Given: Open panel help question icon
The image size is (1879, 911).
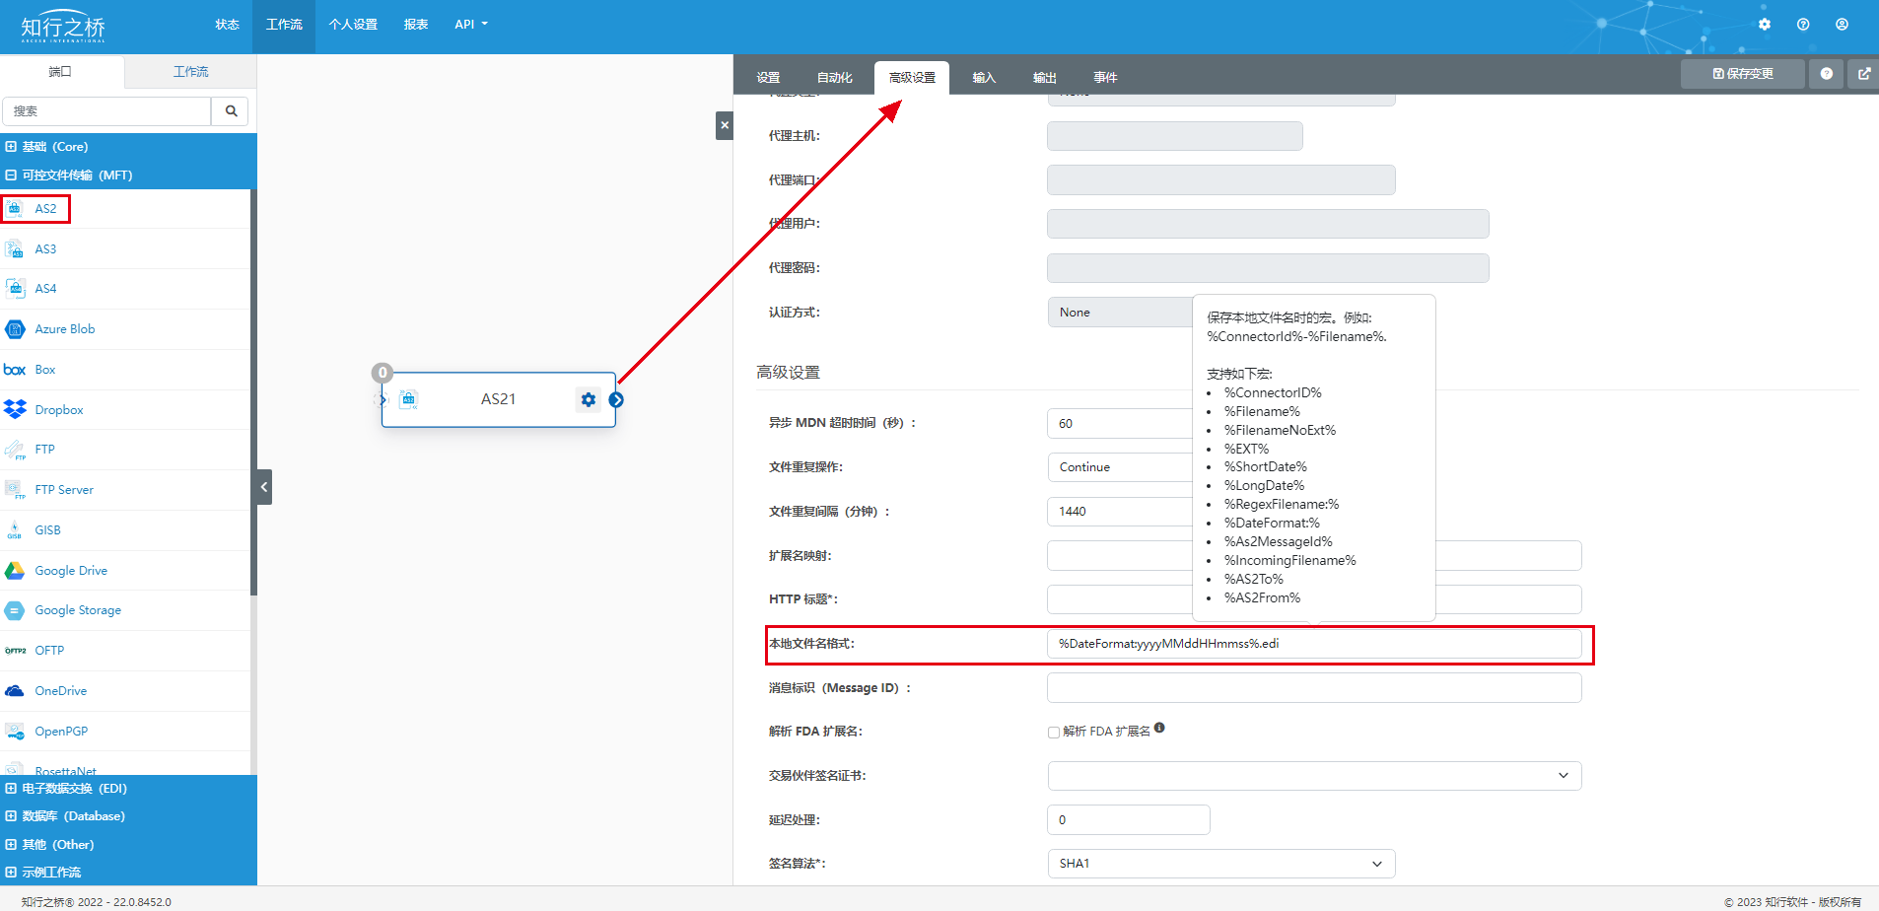Looking at the screenshot, I should point(1827,74).
